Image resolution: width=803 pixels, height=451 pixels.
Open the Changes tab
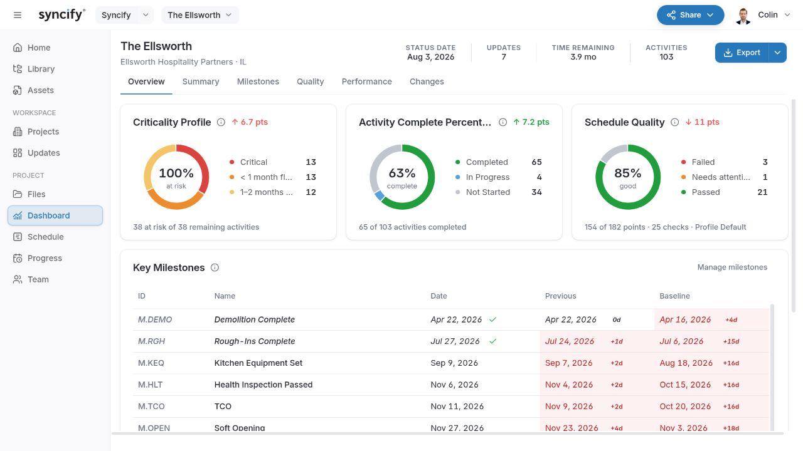tap(427, 81)
